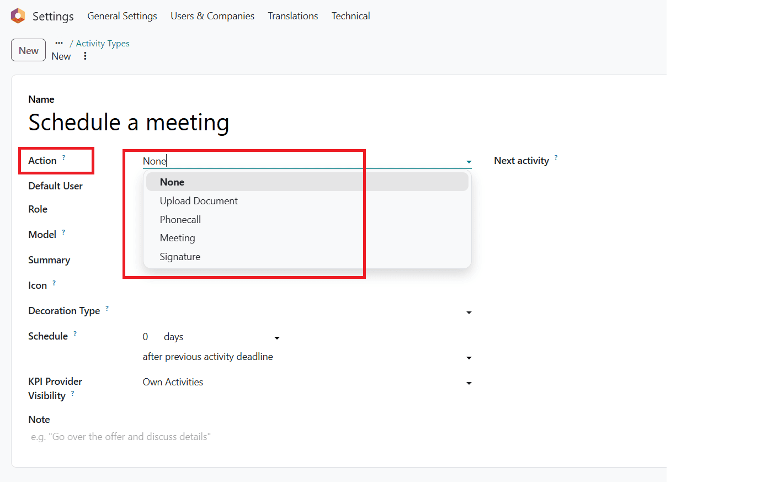Show the Decoration Type help tooltip
The height and width of the screenshot is (482, 772).
[107, 308]
